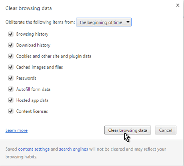Toggle Cookies and other site data checkbox
Screen dimensions: 184x166
11,56
